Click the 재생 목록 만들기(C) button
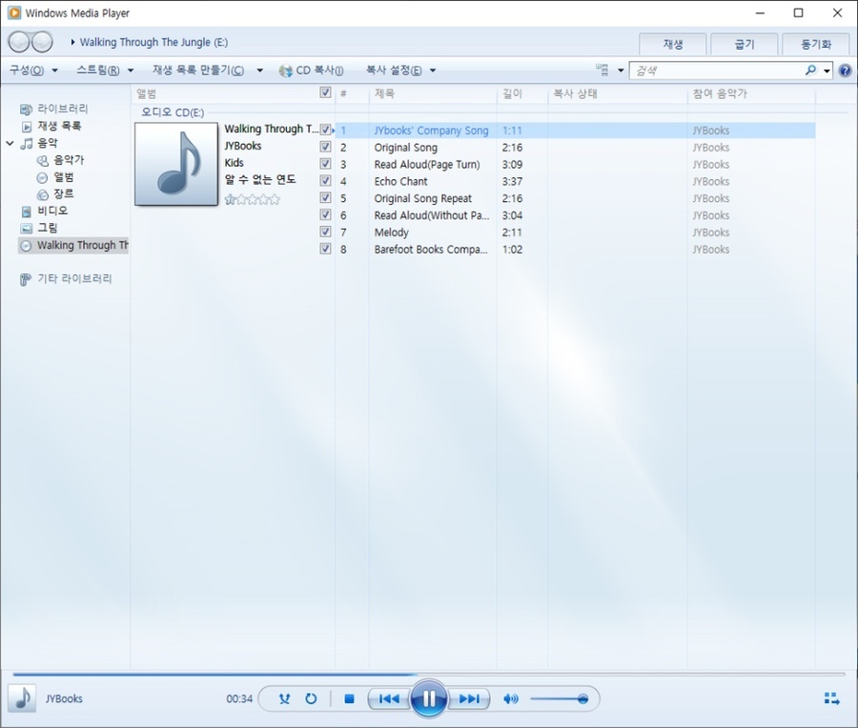Viewport: 858px width, 728px height. coord(198,70)
